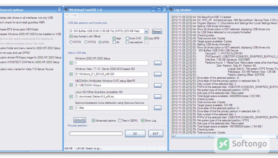The height and width of the screenshot is (158, 278).
Task: Toggle the Advanced options checkbox
Action: [x=93, y=120]
